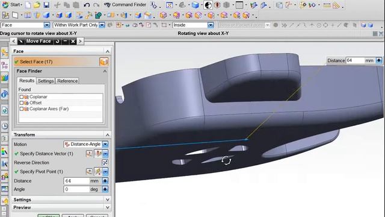Screen dimensions: 385x217
Task: Click the Distance field showing 64 in panel
Action: tap(76, 181)
